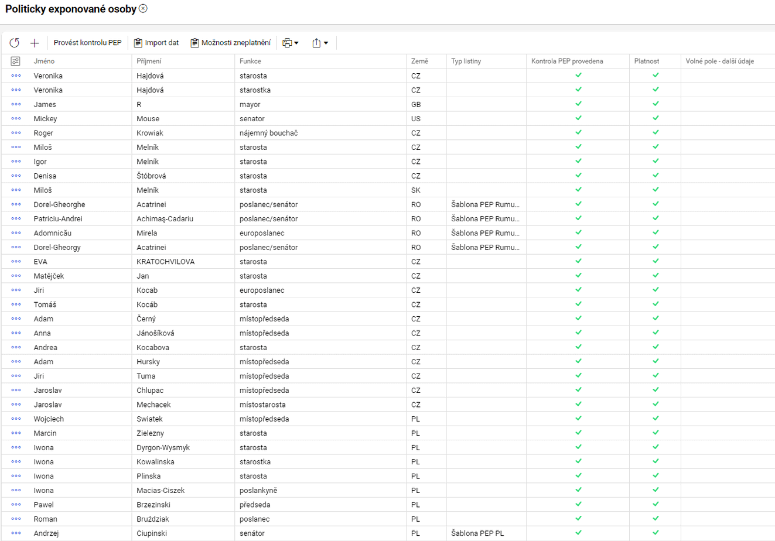Open row menu for Pawel Brzezinski
The height and width of the screenshot is (541, 775).
[16, 505]
